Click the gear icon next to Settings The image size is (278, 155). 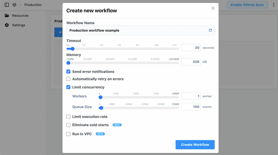7,25
